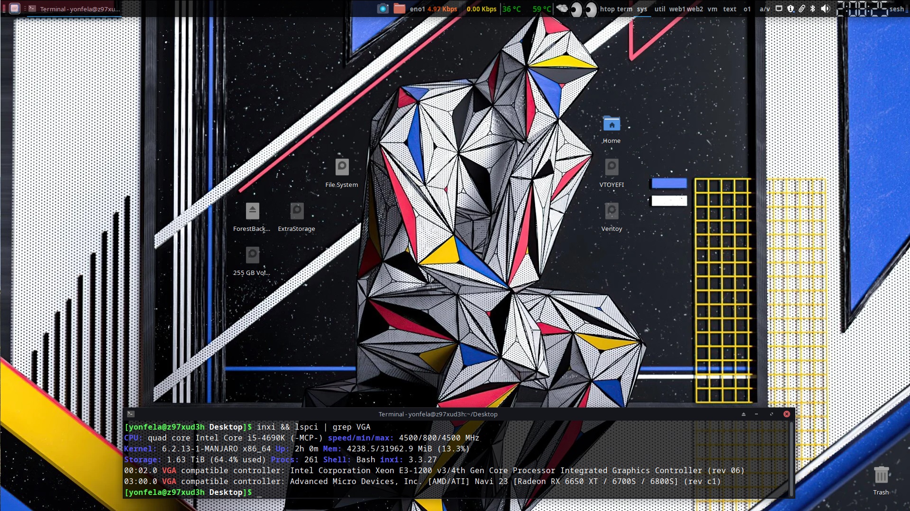This screenshot has height=511, width=910.
Task: Switch to the a/v workspace
Action: pyautogui.click(x=764, y=9)
